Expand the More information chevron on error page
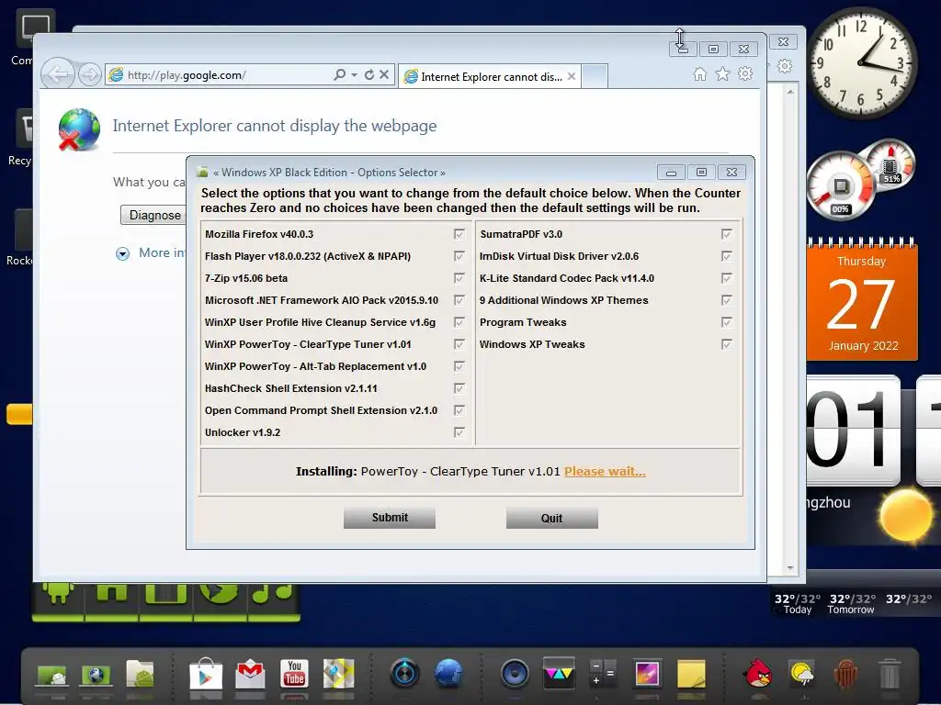 [x=122, y=253]
